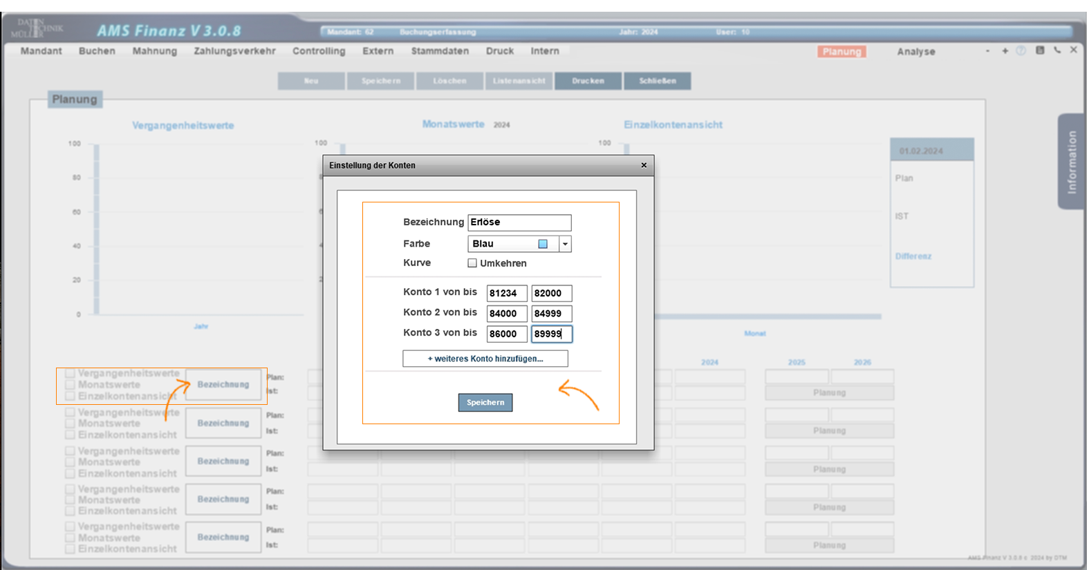Enable the Umkehren checkbox for Kurve
This screenshot has height=570, width=1087.
pos(472,263)
